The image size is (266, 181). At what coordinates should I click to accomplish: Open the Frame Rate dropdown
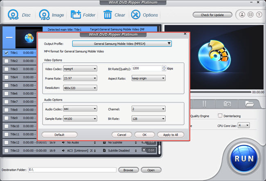[x=80, y=78]
